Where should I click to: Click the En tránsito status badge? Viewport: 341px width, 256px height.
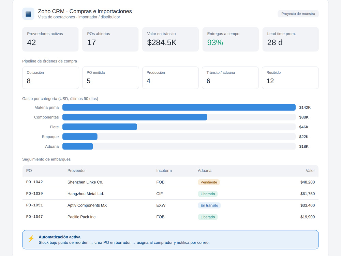pyautogui.click(x=209, y=205)
